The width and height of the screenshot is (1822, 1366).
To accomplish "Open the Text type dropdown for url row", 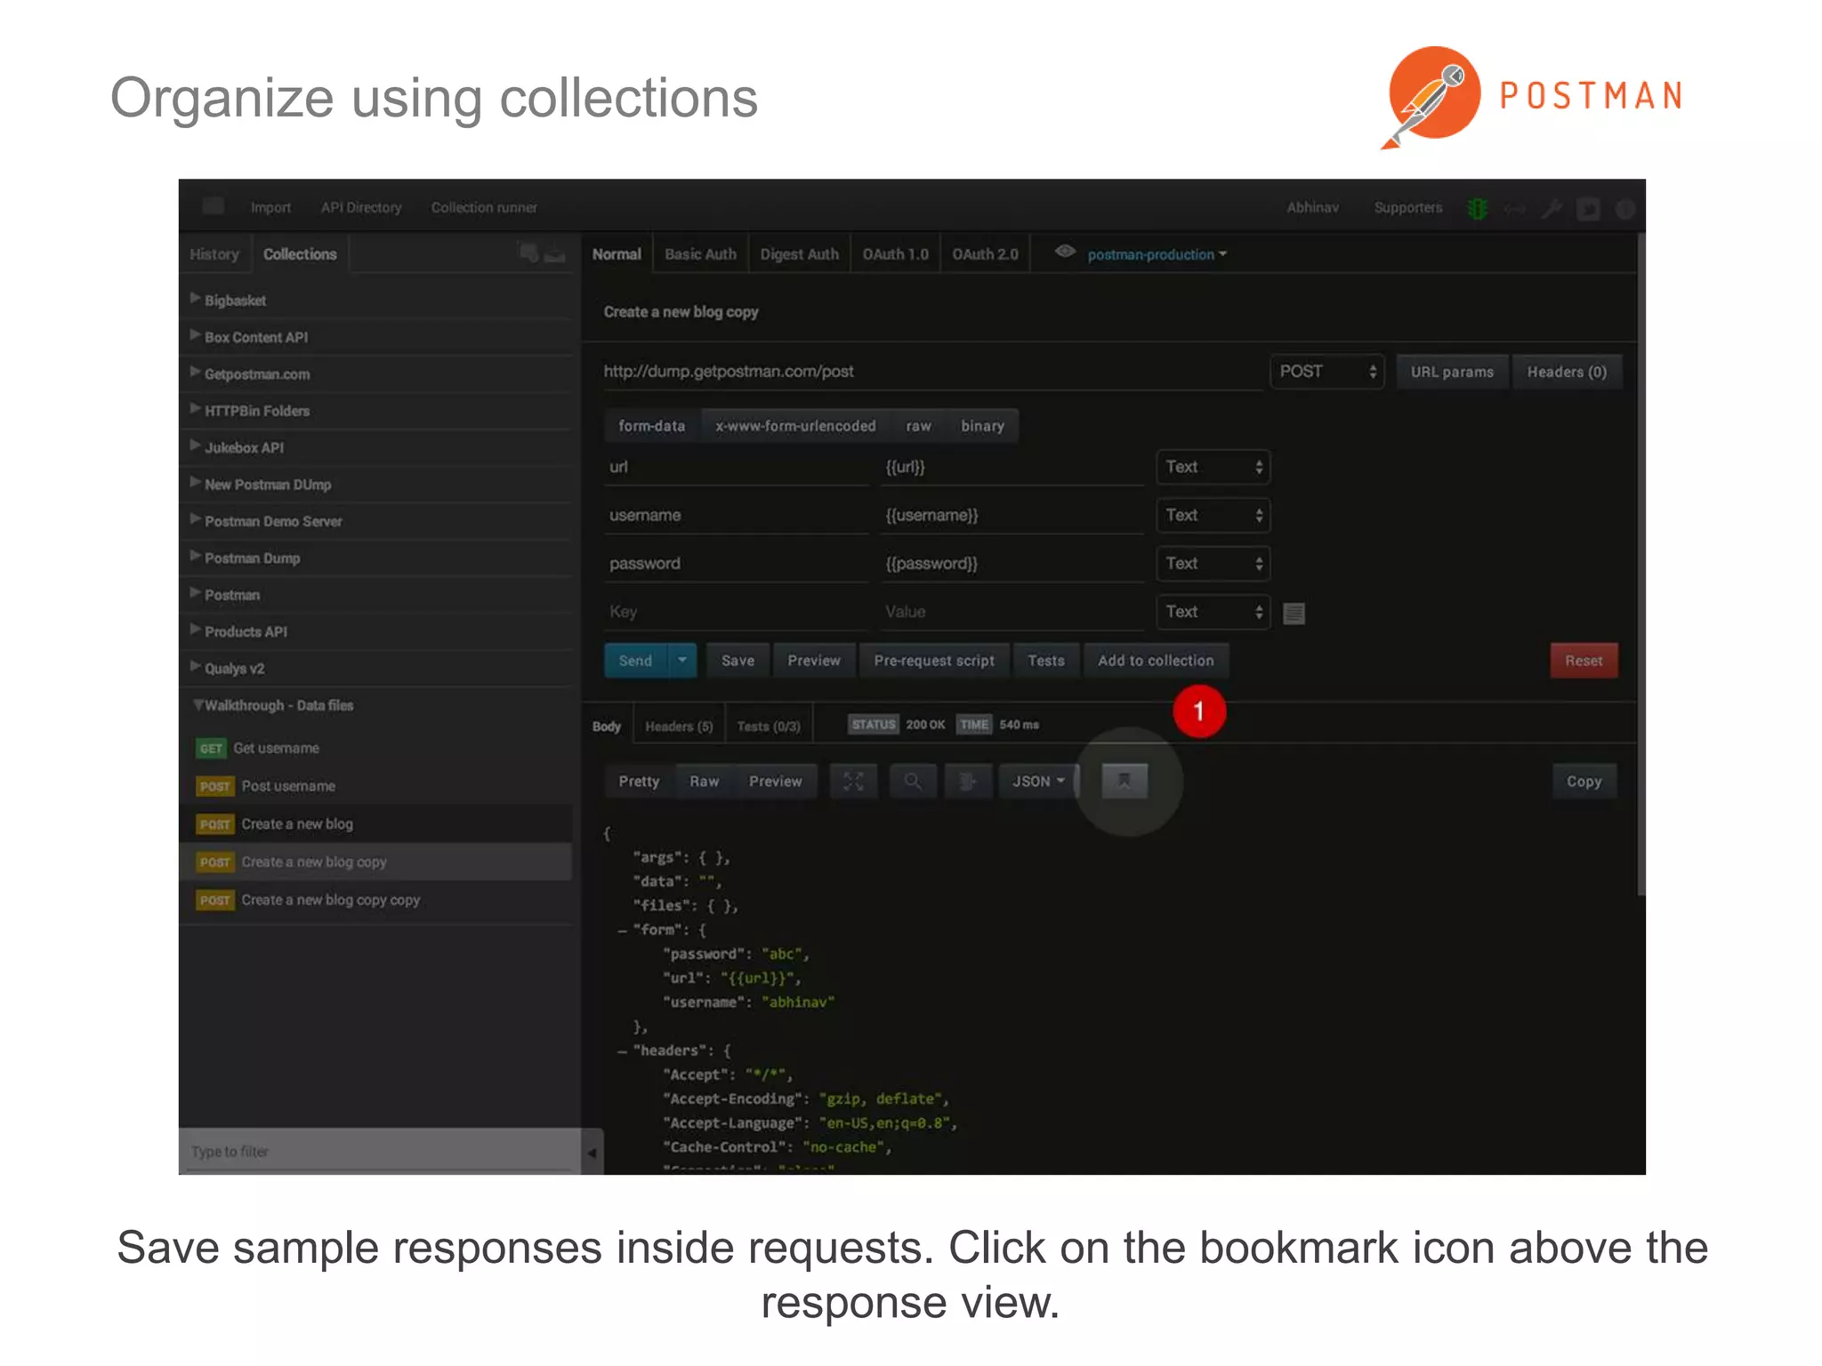I will [1213, 467].
